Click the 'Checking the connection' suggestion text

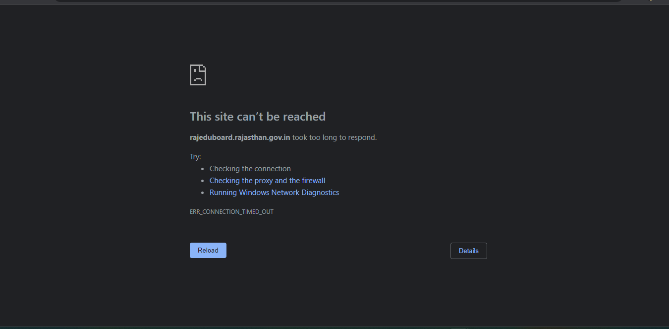pos(250,169)
